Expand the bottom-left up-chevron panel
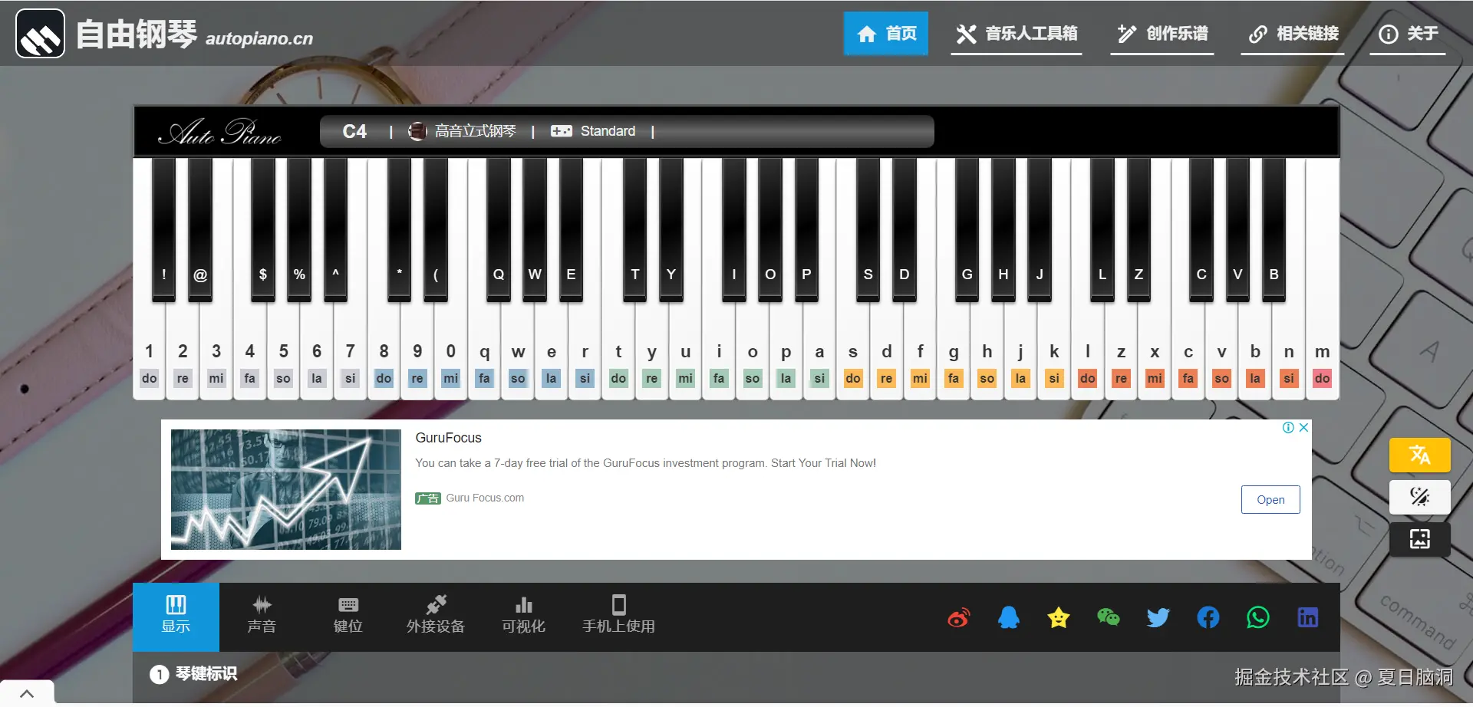This screenshot has height=707, width=1473. [27, 693]
